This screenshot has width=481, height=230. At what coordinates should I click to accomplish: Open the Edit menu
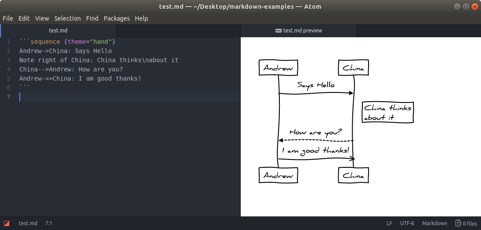pyautogui.click(x=24, y=18)
